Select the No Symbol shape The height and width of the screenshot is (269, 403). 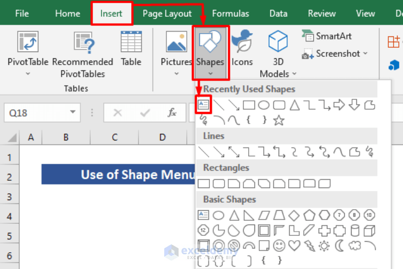(234, 246)
